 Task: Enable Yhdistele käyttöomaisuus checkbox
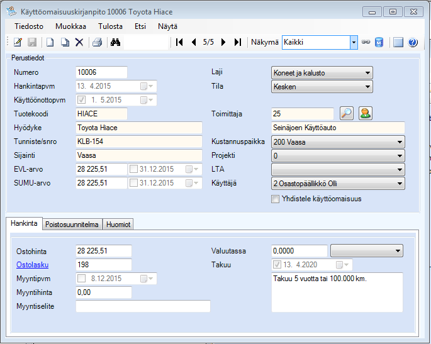[x=275, y=199]
